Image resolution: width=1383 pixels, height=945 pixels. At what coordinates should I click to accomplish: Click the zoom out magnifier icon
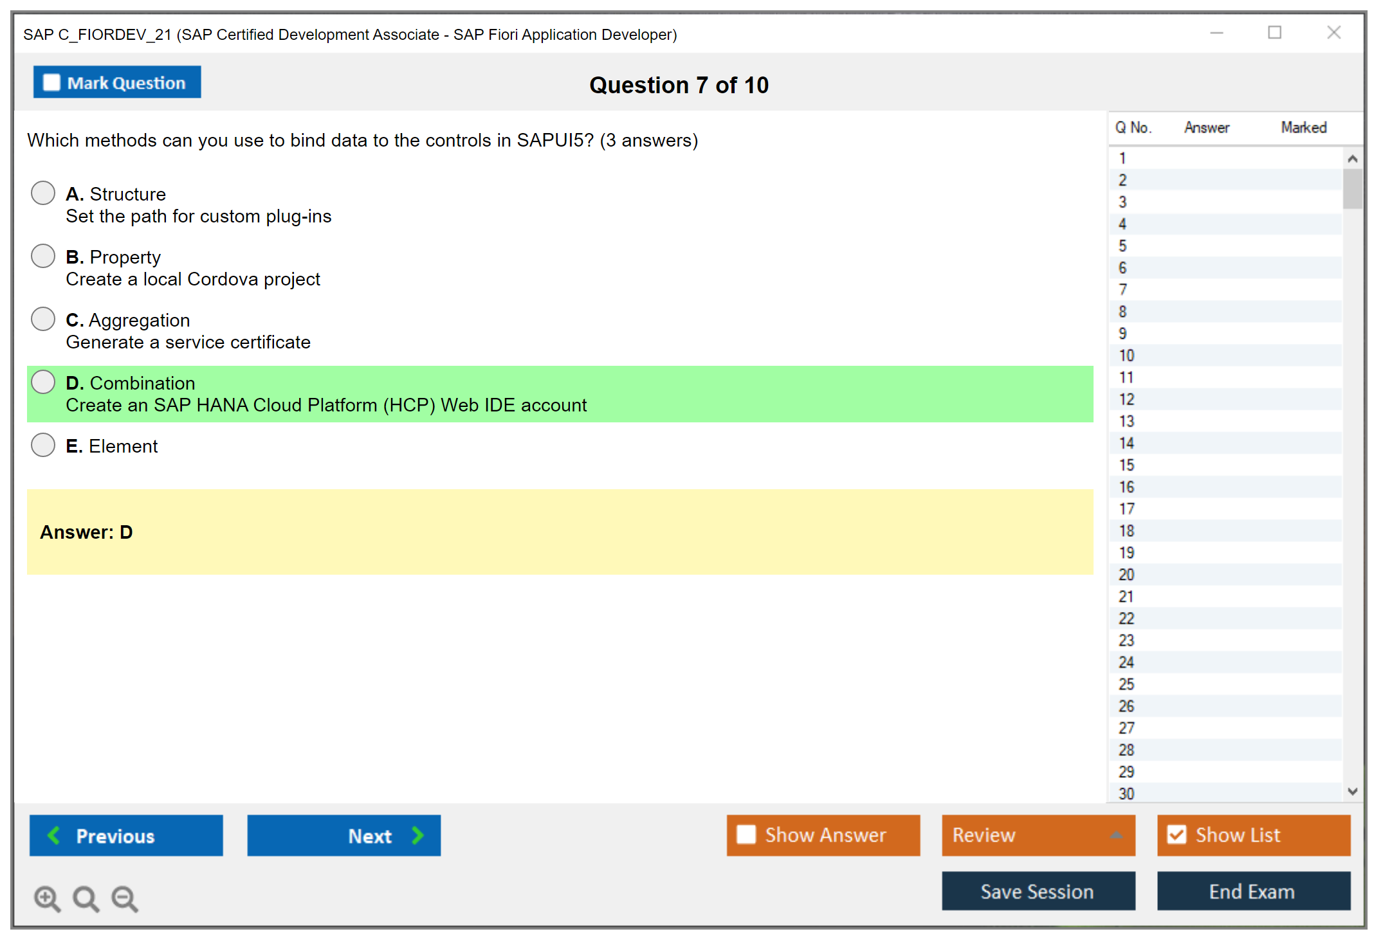click(124, 898)
